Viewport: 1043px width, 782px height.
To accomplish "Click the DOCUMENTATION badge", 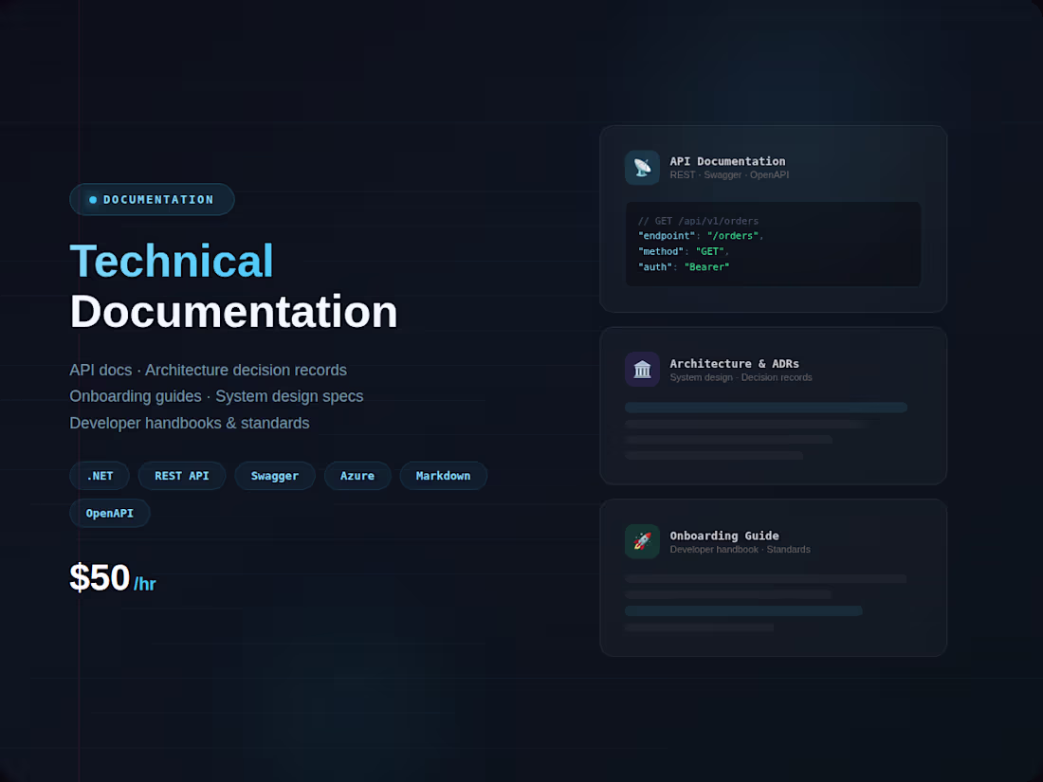I will tap(152, 199).
